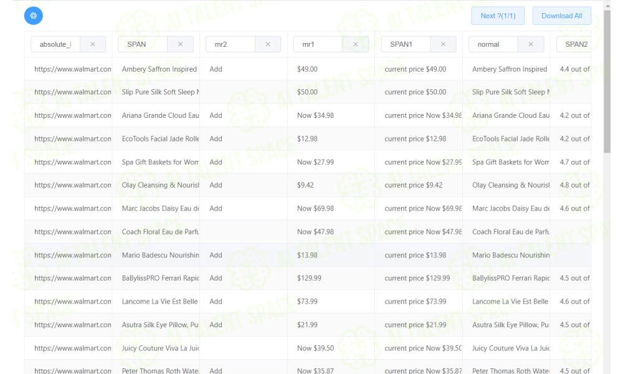
Task: Click the $129.99 price in mr1 column
Action: (309, 278)
